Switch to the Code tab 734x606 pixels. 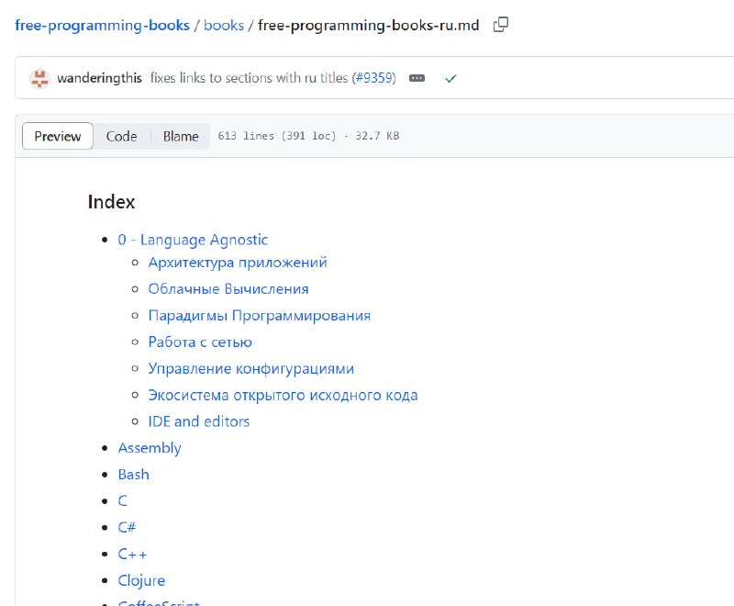[121, 136]
